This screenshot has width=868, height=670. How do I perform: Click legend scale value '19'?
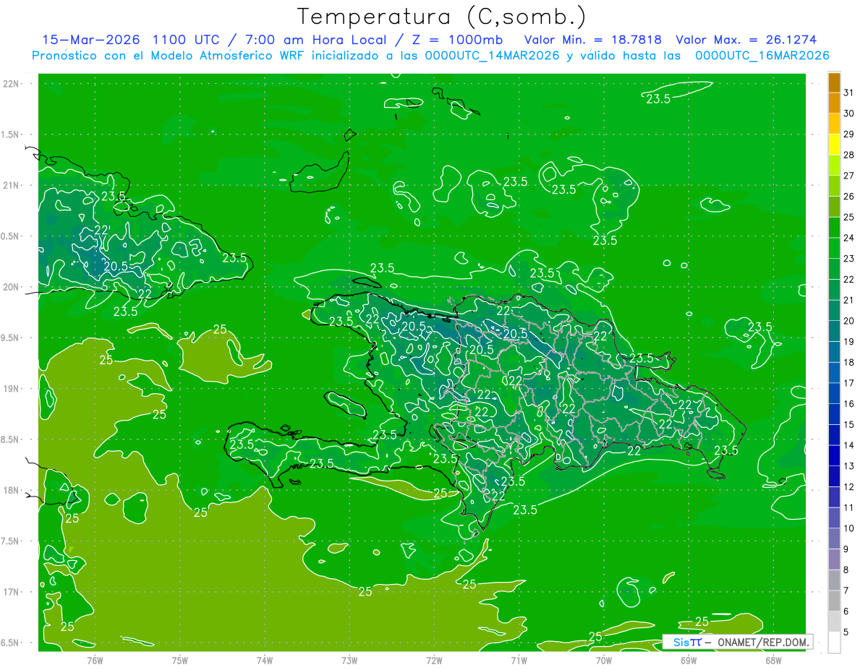pyautogui.click(x=848, y=342)
